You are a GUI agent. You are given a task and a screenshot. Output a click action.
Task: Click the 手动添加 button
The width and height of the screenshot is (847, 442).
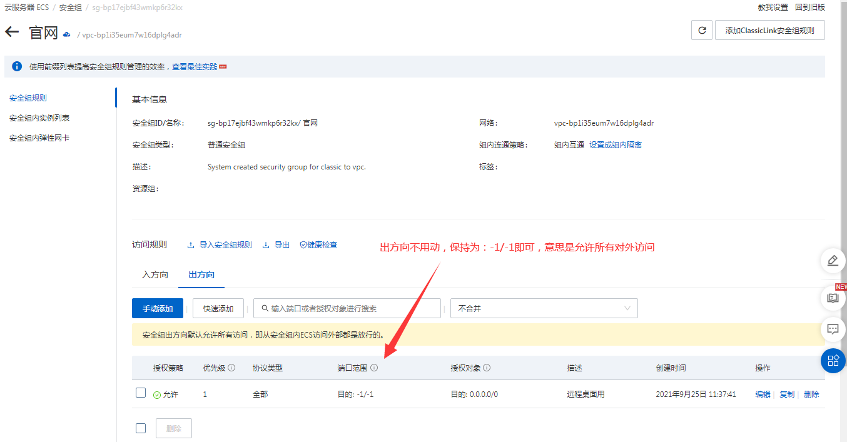point(157,308)
